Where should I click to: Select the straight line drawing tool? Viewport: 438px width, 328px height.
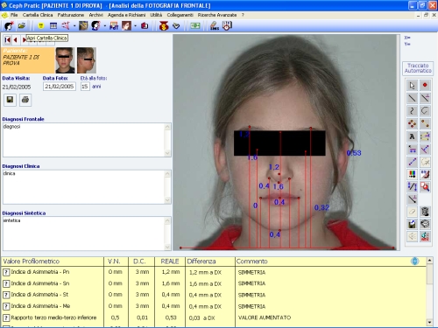(x=412, y=98)
